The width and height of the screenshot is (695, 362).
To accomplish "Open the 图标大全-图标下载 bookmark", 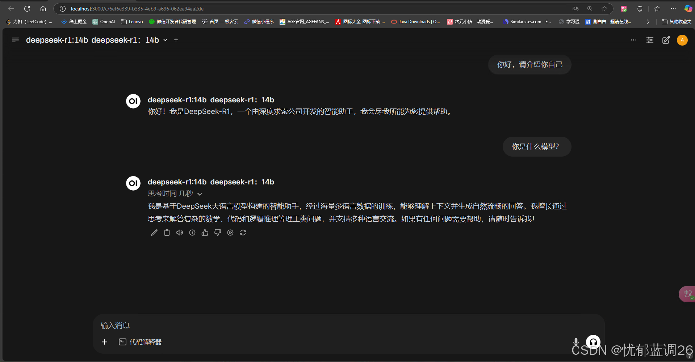I will (x=360, y=22).
